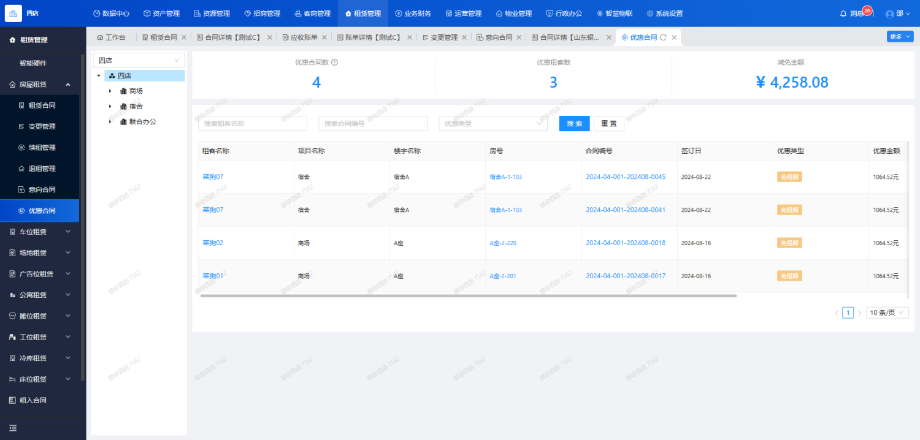Open 运营管理 in the top navigation
The width and height of the screenshot is (920, 440).
coord(463,13)
